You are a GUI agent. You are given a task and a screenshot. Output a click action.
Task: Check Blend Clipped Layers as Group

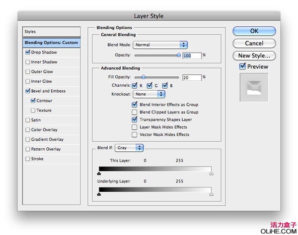tap(135, 112)
